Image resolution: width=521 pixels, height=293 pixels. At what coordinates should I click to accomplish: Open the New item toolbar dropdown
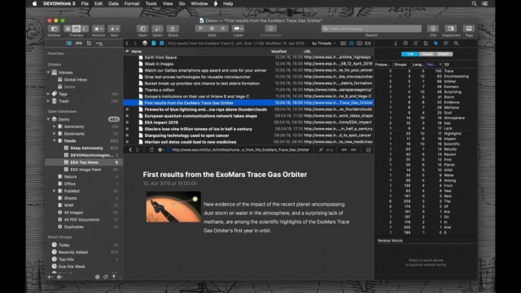pyautogui.click(x=114, y=29)
